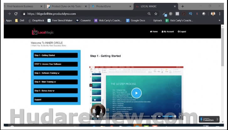This screenshot has width=228, height=130.
Task: Click the Powered by ProductDyno badge
Action: [209, 119]
